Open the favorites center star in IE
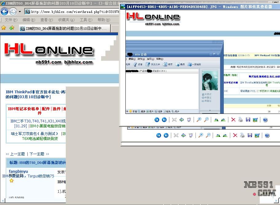This screenshot has width=280, height=205. (4, 28)
